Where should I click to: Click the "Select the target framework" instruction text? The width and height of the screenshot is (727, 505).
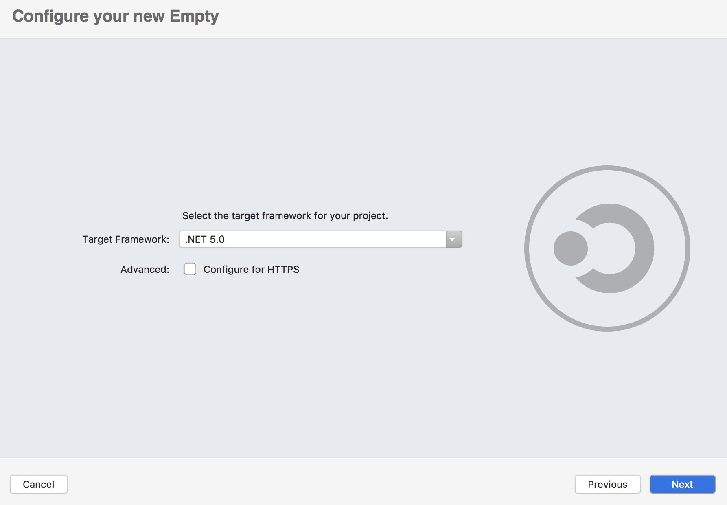click(285, 215)
